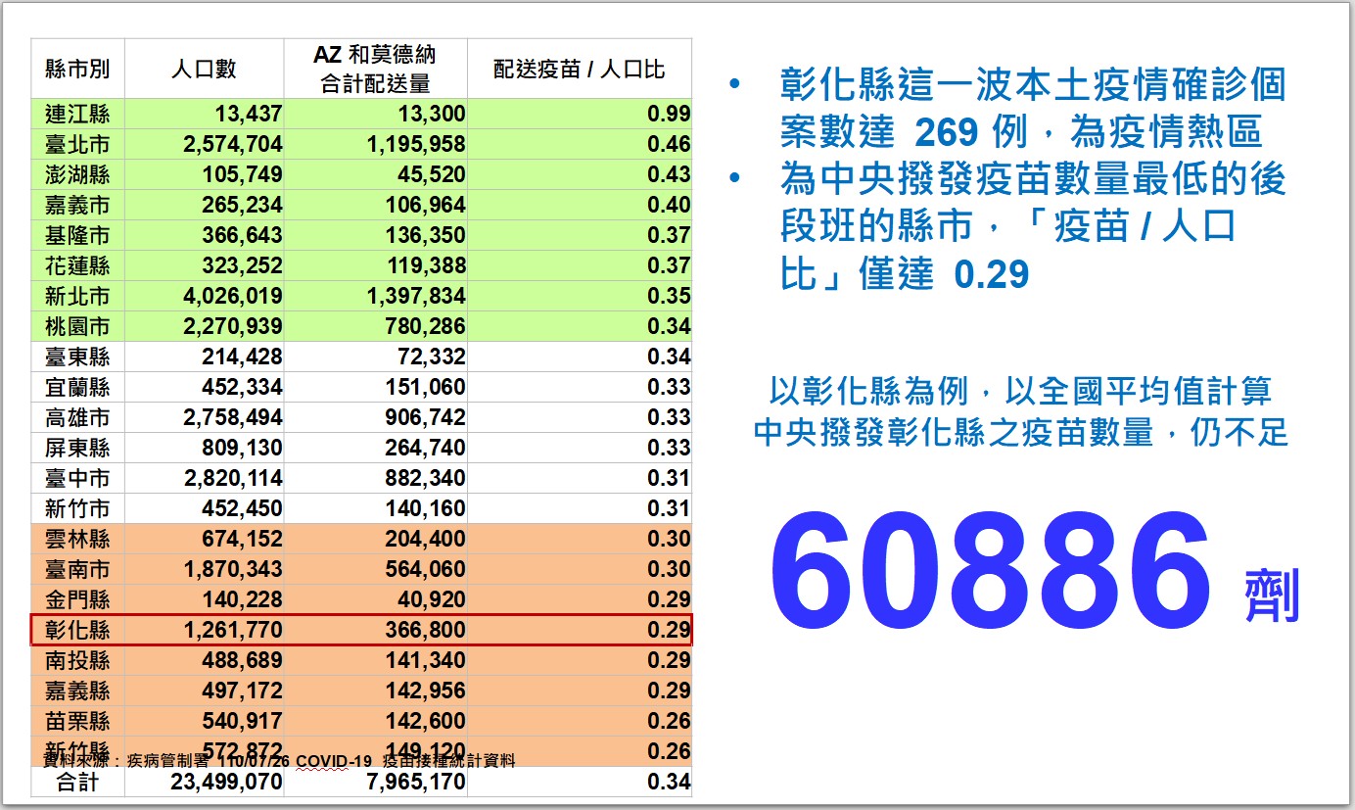Click the line 以彰化縣為例，以全國平均值計算

(1020, 392)
